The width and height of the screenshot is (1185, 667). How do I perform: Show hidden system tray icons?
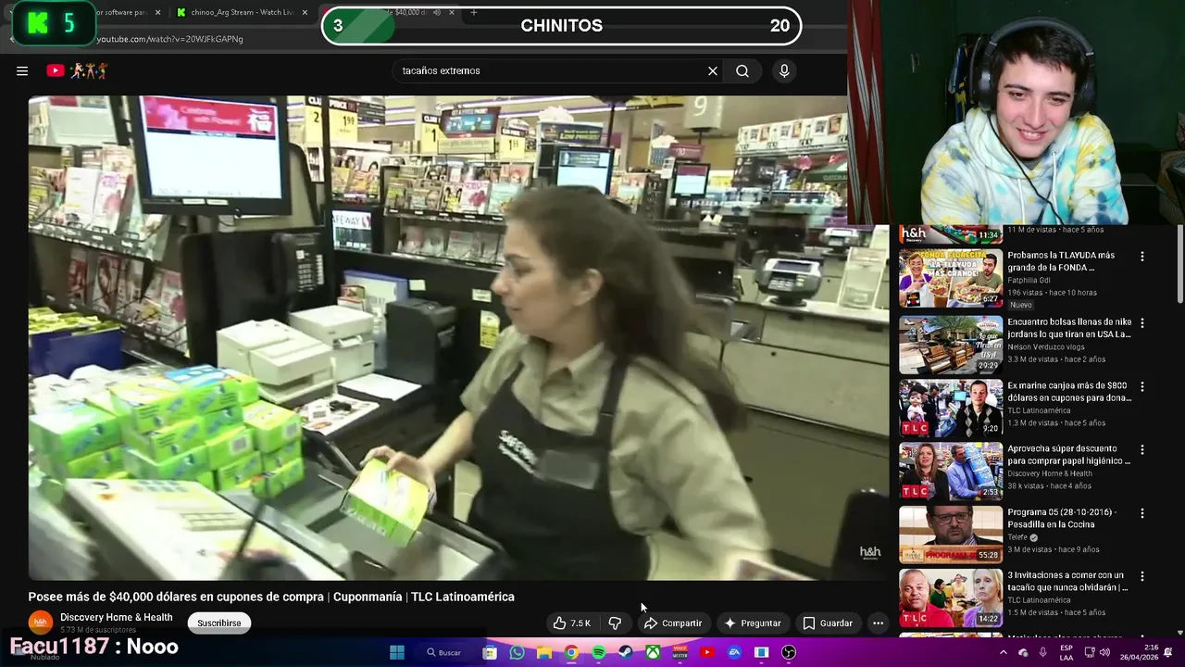click(1003, 652)
